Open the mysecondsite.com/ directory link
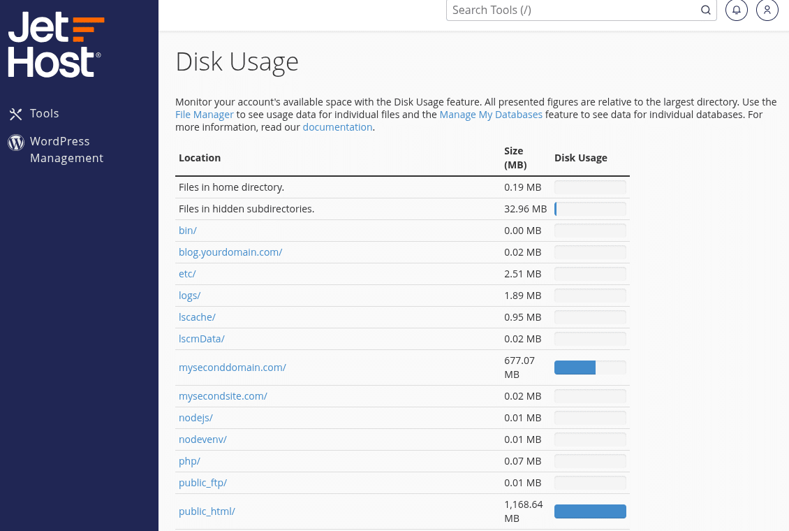This screenshot has width=789, height=531. pyautogui.click(x=223, y=396)
